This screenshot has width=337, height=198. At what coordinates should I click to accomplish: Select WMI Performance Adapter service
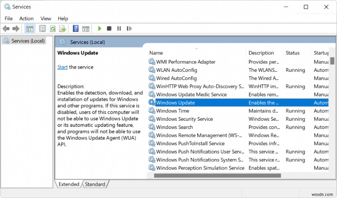click(x=186, y=62)
